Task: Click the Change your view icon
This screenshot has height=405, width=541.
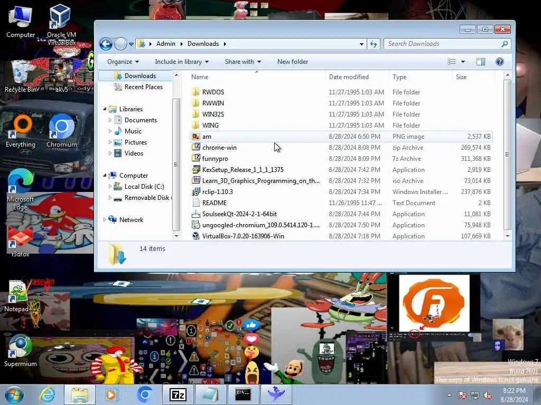Action: pos(452,62)
